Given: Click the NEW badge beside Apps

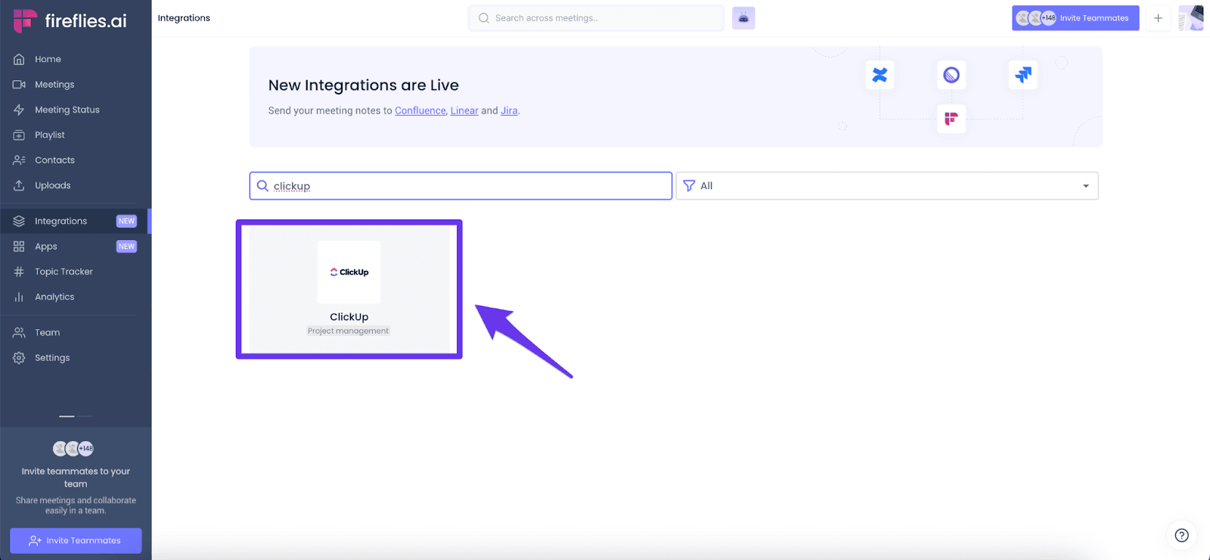Looking at the screenshot, I should pos(126,246).
